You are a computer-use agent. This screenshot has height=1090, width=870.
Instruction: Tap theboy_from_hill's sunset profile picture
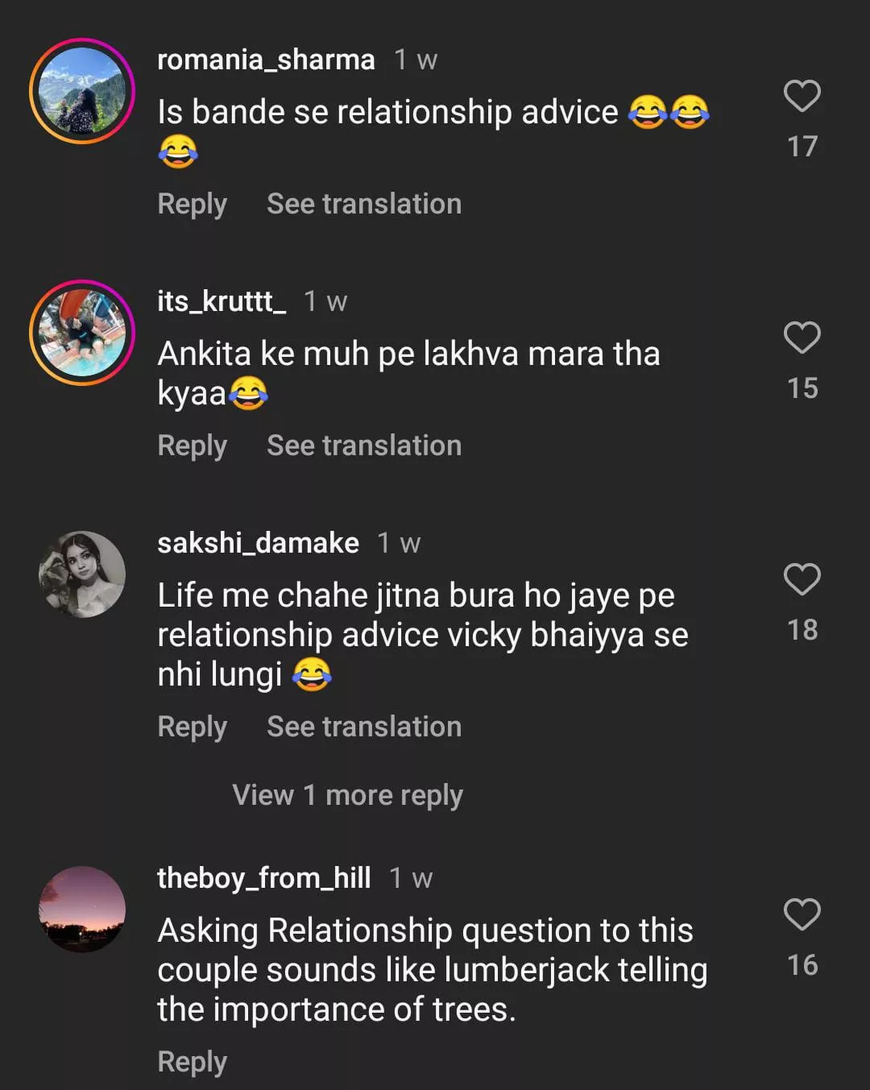point(82,910)
